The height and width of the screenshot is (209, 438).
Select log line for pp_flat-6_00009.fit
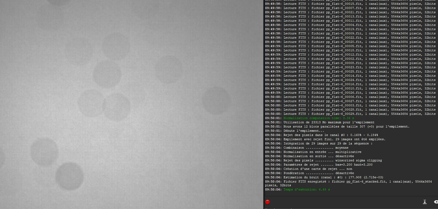(350, 33)
